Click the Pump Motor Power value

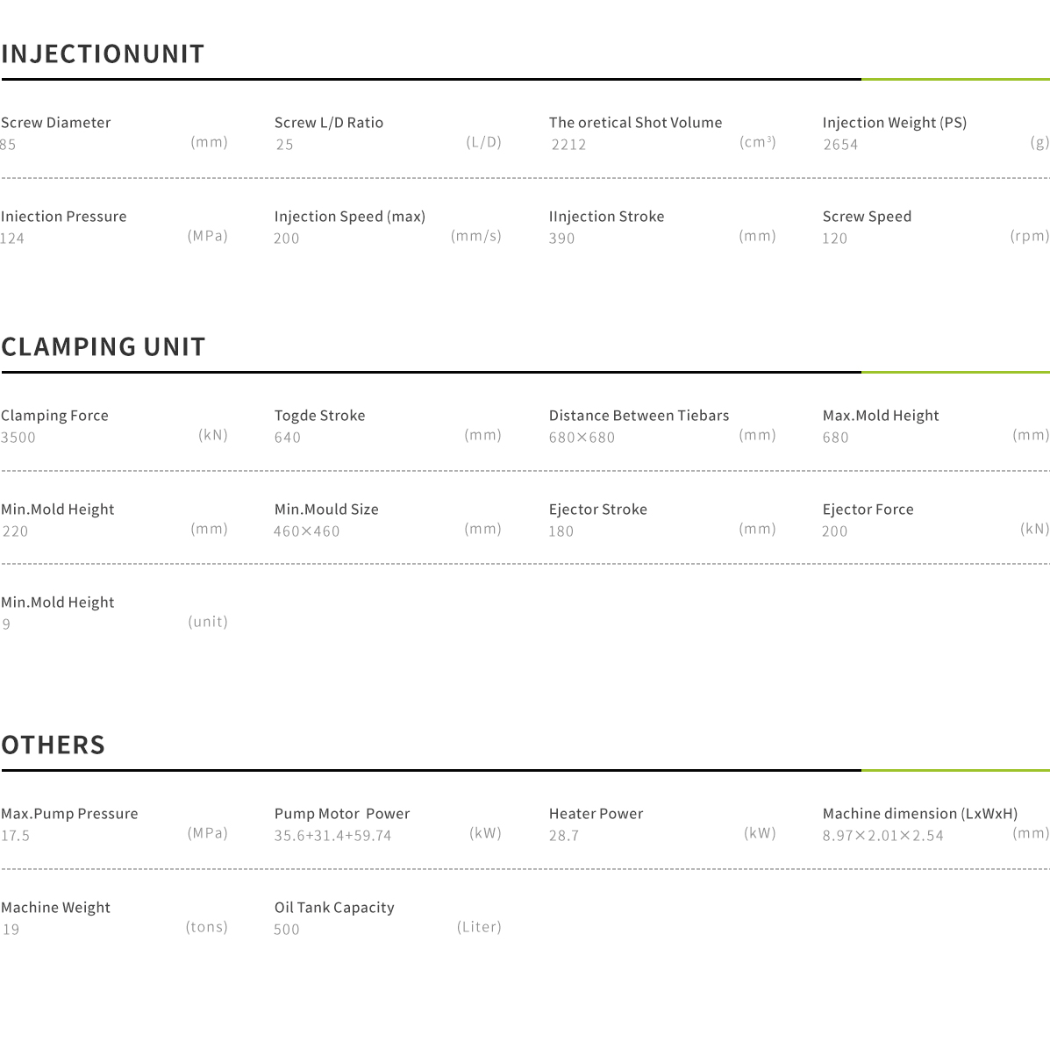[332, 836]
